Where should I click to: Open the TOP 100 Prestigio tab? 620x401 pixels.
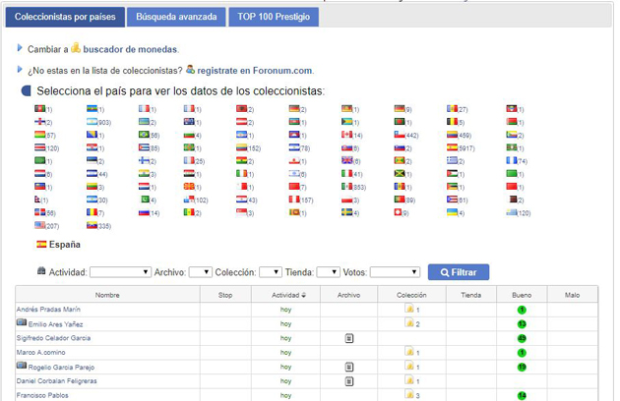(273, 17)
